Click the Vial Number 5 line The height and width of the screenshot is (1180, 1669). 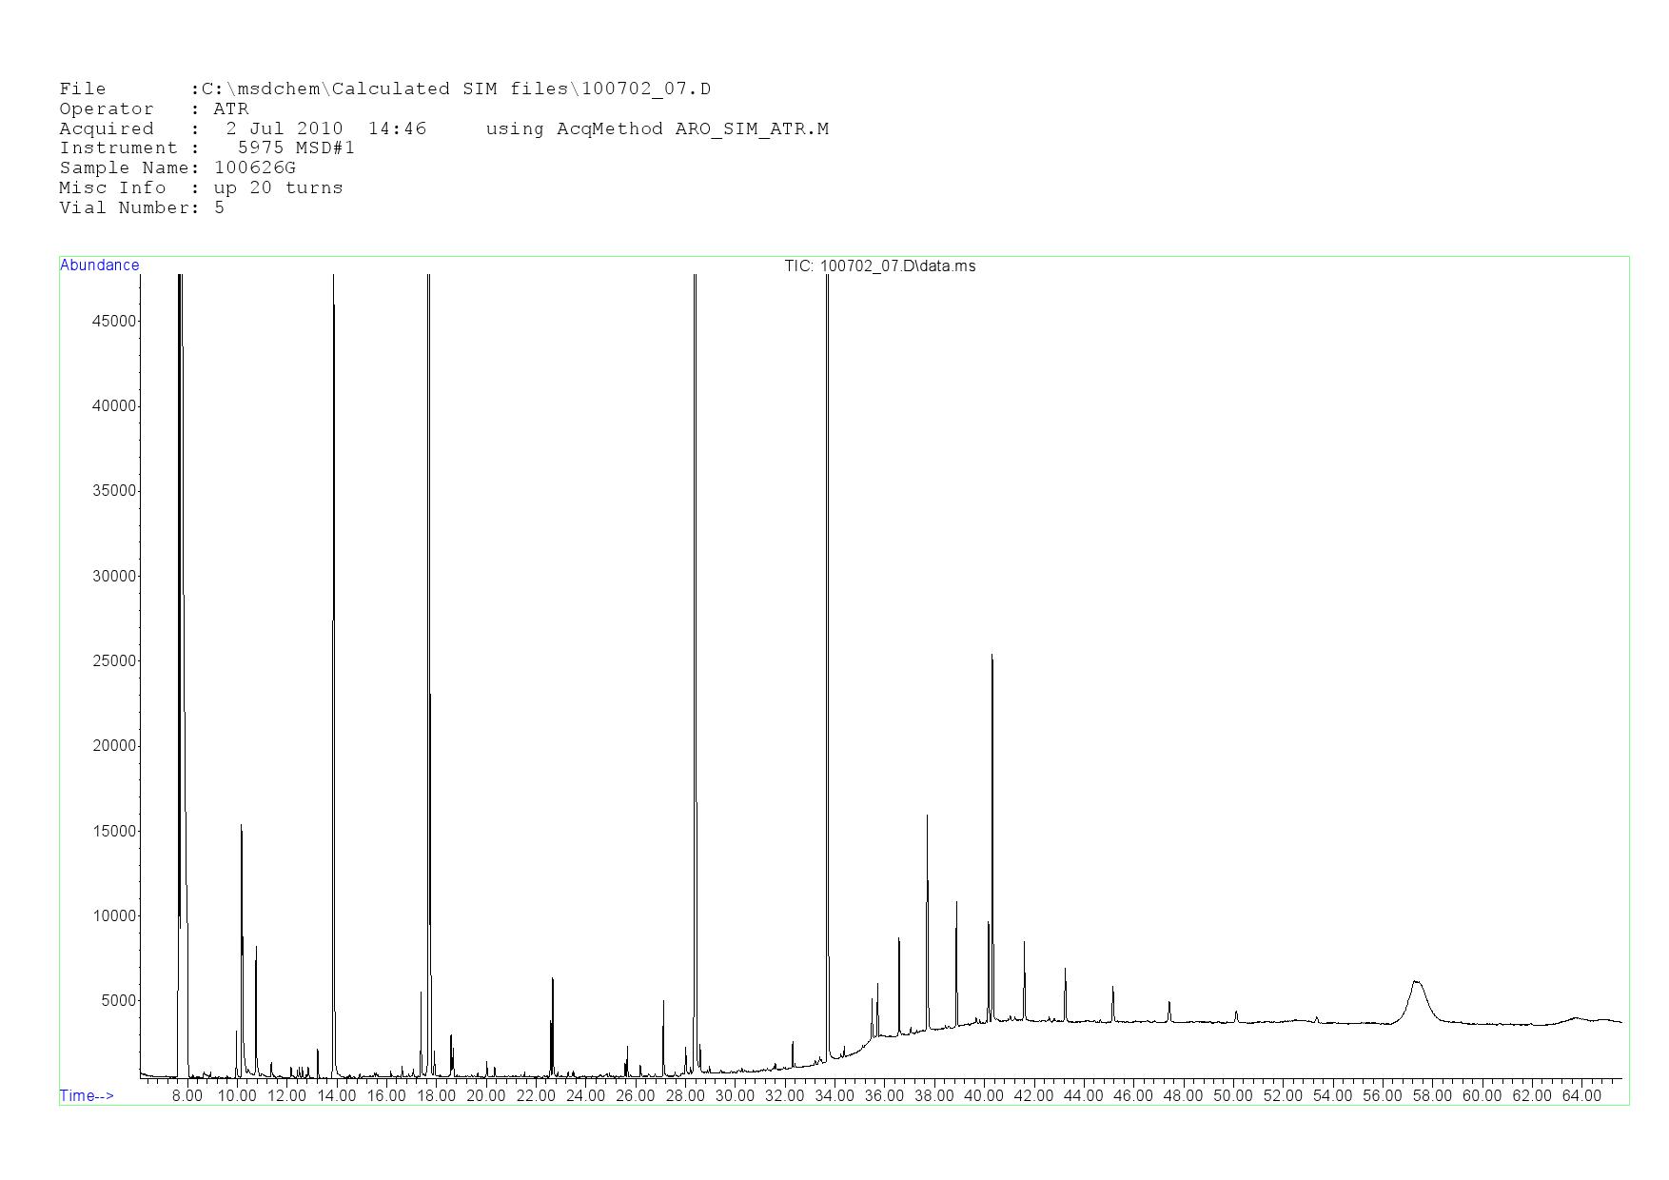pyautogui.click(x=142, y=208)
